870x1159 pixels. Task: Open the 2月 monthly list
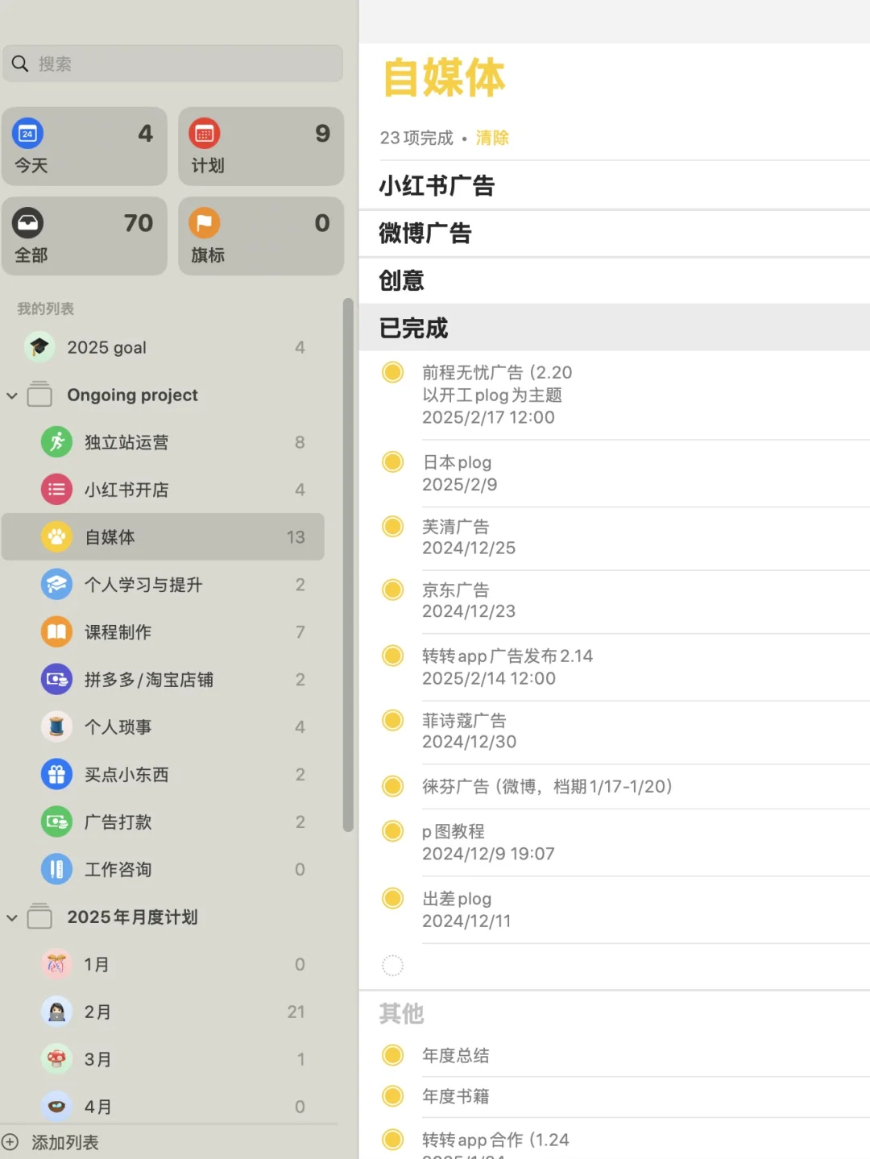[x=163, y=1012]
